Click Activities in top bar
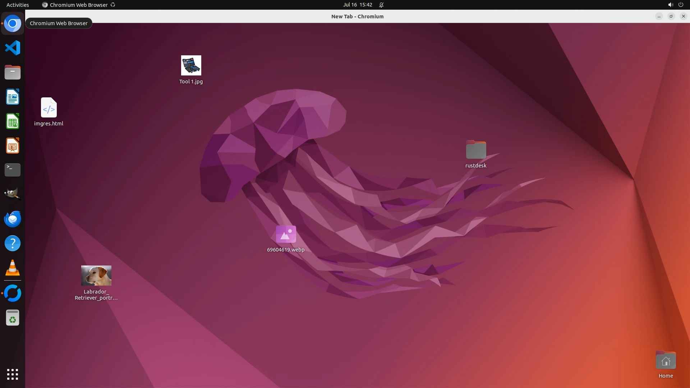Viewport: 690px width, 388px height. [x=18, y=5]
